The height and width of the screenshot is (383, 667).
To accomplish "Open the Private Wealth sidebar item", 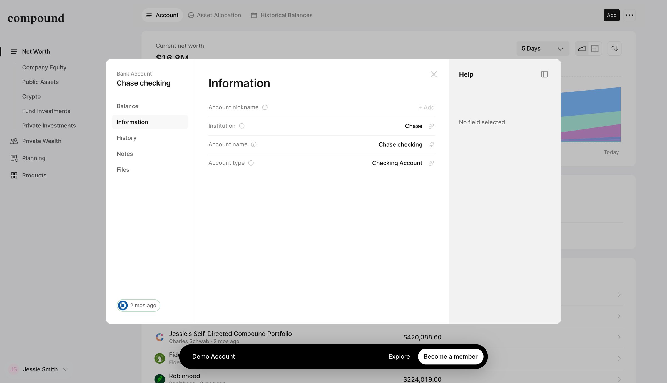I will pos(42,141).
